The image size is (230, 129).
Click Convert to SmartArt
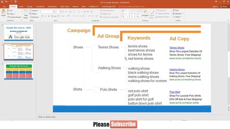(110, 17)
